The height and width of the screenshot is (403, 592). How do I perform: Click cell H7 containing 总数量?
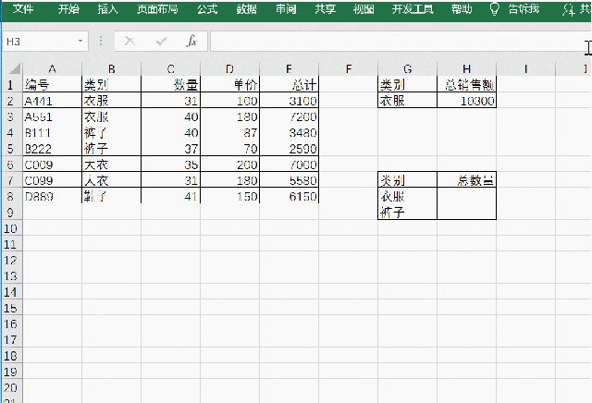(x=467, y=180)
